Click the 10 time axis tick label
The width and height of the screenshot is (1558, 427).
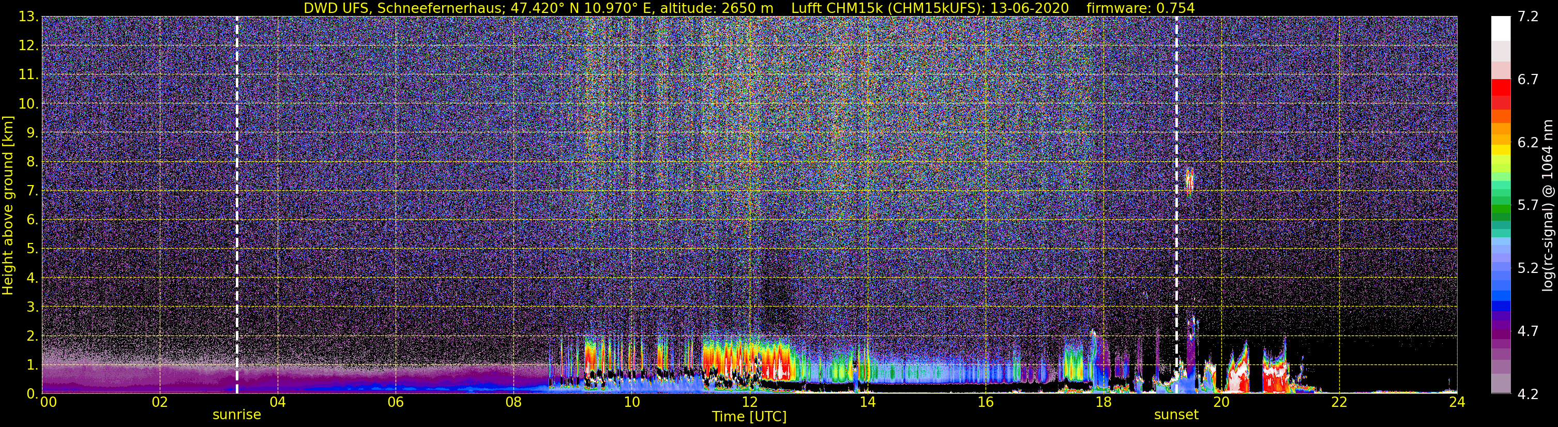coord(631,403)
